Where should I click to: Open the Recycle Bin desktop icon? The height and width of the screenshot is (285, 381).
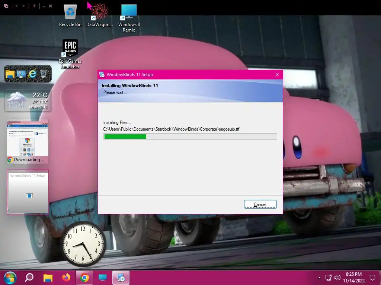click(70, 15)
